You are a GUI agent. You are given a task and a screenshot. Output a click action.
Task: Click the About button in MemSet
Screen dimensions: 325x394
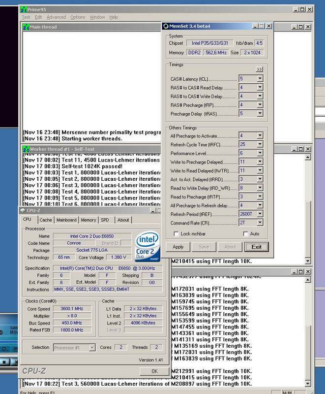pyautogui.click(x=230, y=247)
